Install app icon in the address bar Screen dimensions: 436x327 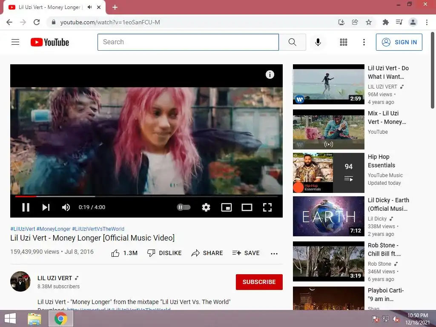click(x=341, y=22)
